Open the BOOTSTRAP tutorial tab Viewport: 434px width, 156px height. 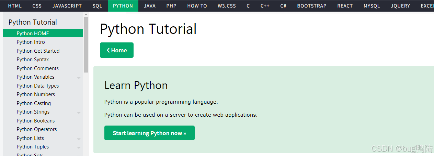click(312, 6)
